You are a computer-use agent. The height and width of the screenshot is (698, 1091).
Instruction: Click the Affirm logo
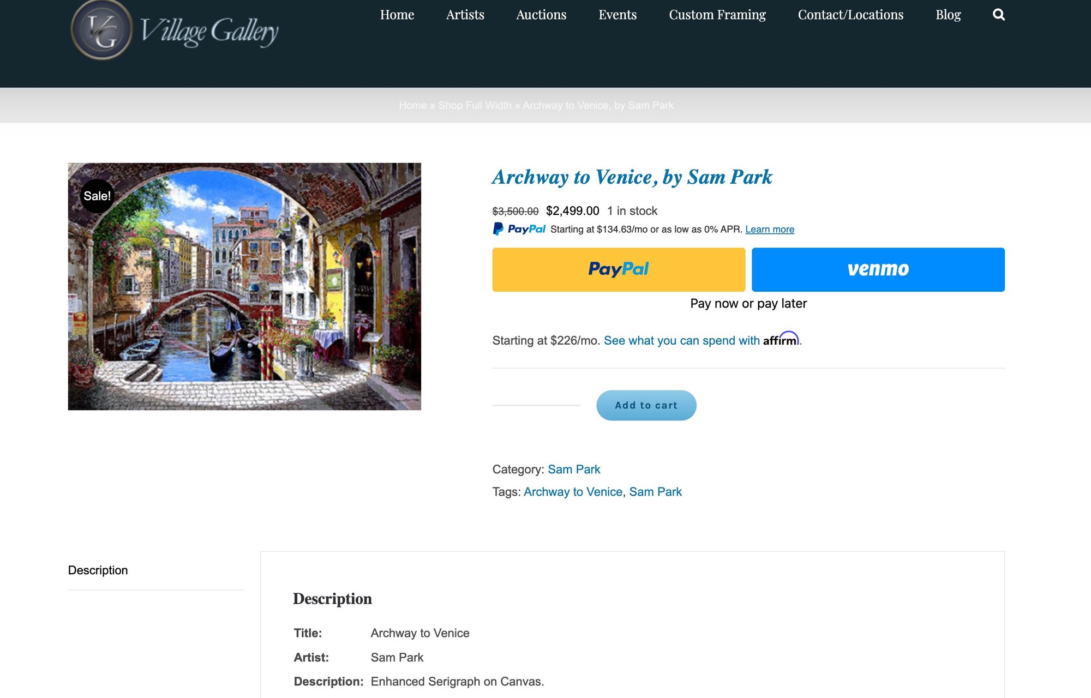coord(781,339)
